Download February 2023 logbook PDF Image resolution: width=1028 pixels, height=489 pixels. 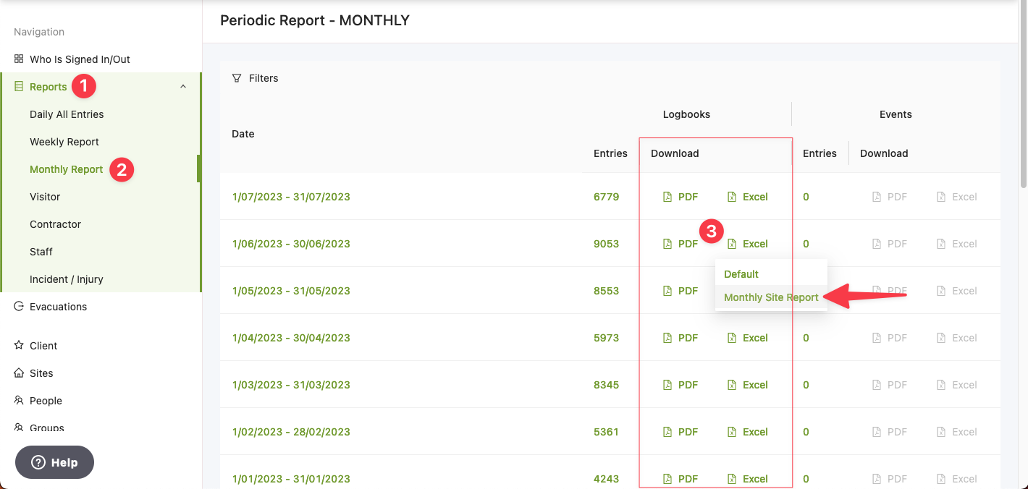(681, 432)
